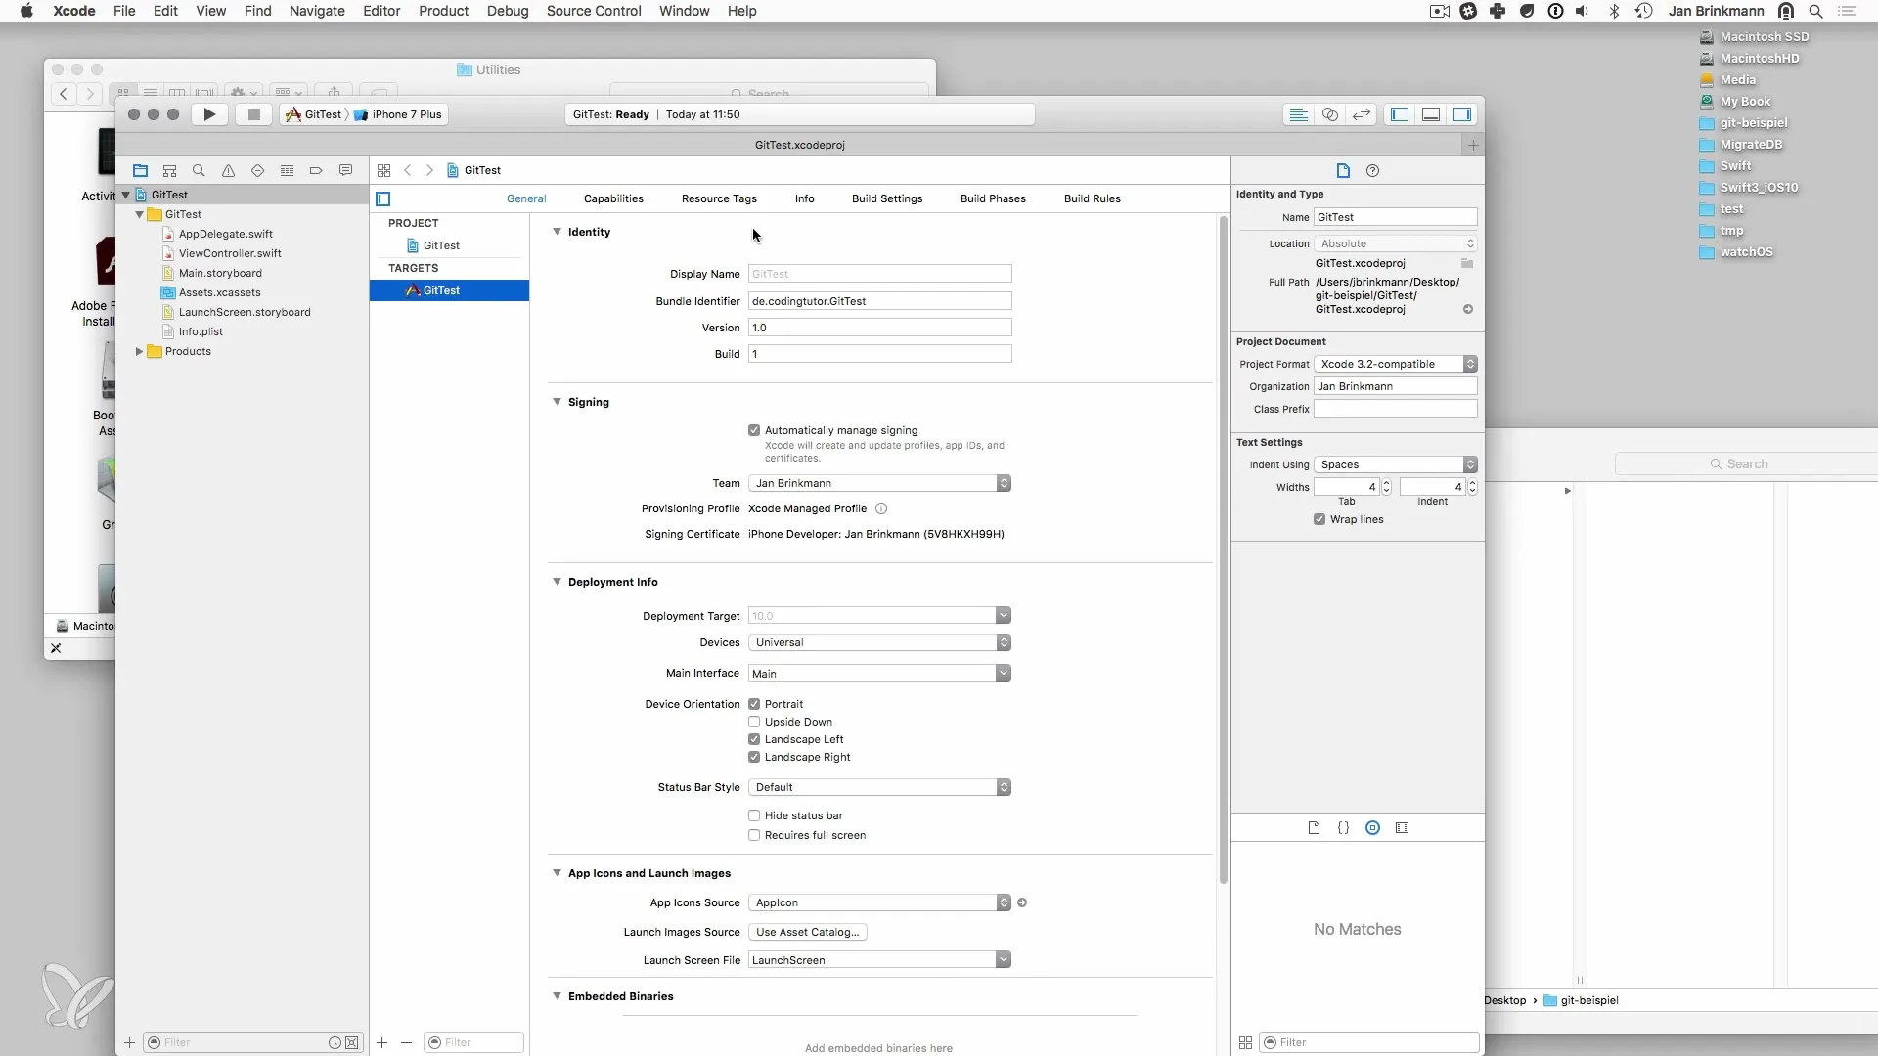Open the Test navigator
The width and height of the screenshot is (1878, 1056).
[x=257, y=170]
